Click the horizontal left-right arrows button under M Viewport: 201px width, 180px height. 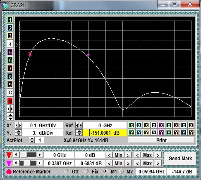[x=10, y=109]
